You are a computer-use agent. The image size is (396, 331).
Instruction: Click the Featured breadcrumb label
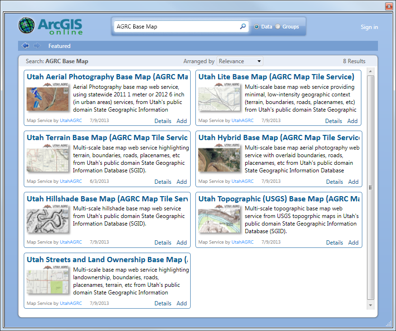(59, 46)
